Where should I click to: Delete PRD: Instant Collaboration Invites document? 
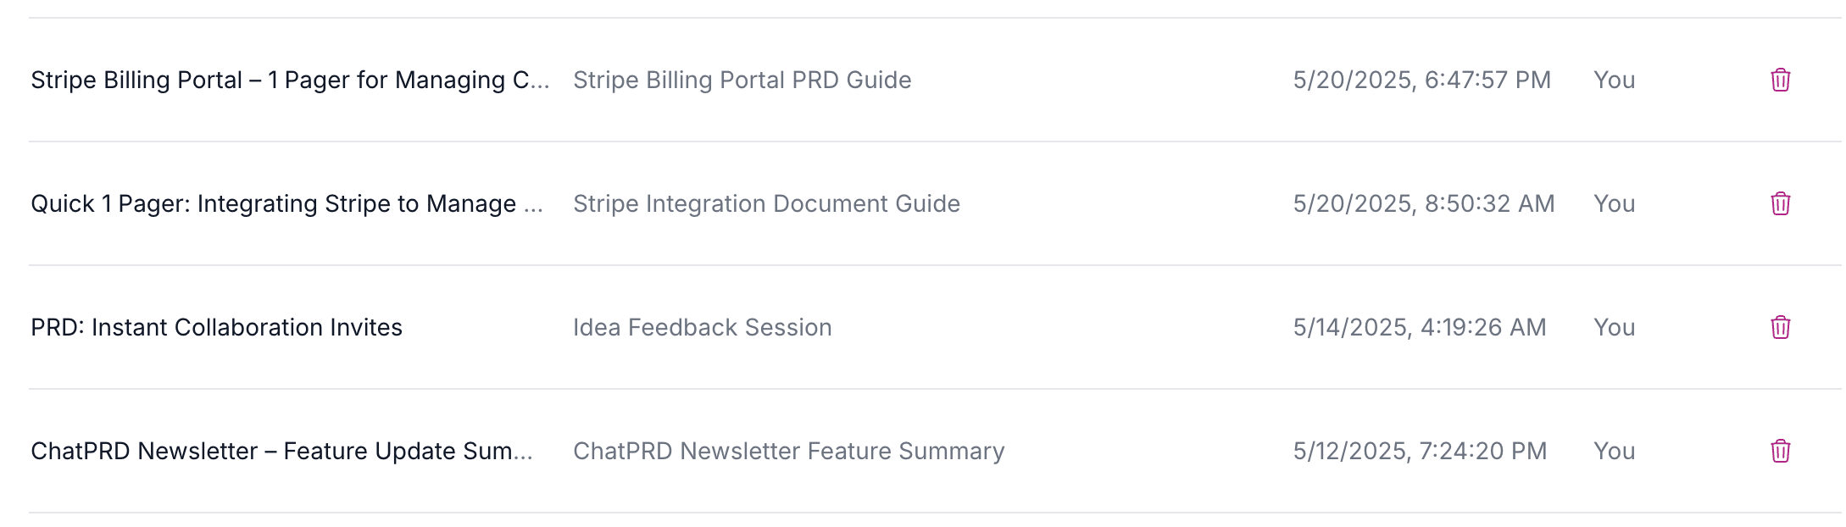[x=1780, y=327]
